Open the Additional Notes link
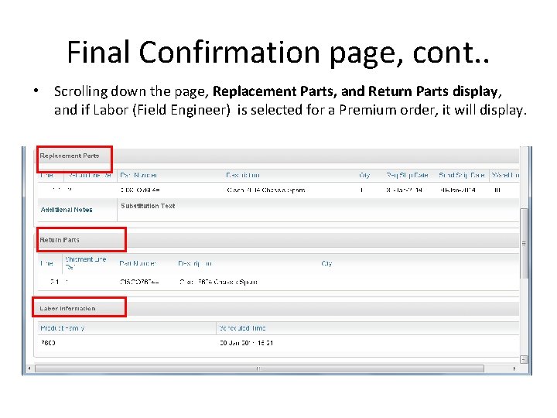Screen dimensions: 557x418 [67, 210]
